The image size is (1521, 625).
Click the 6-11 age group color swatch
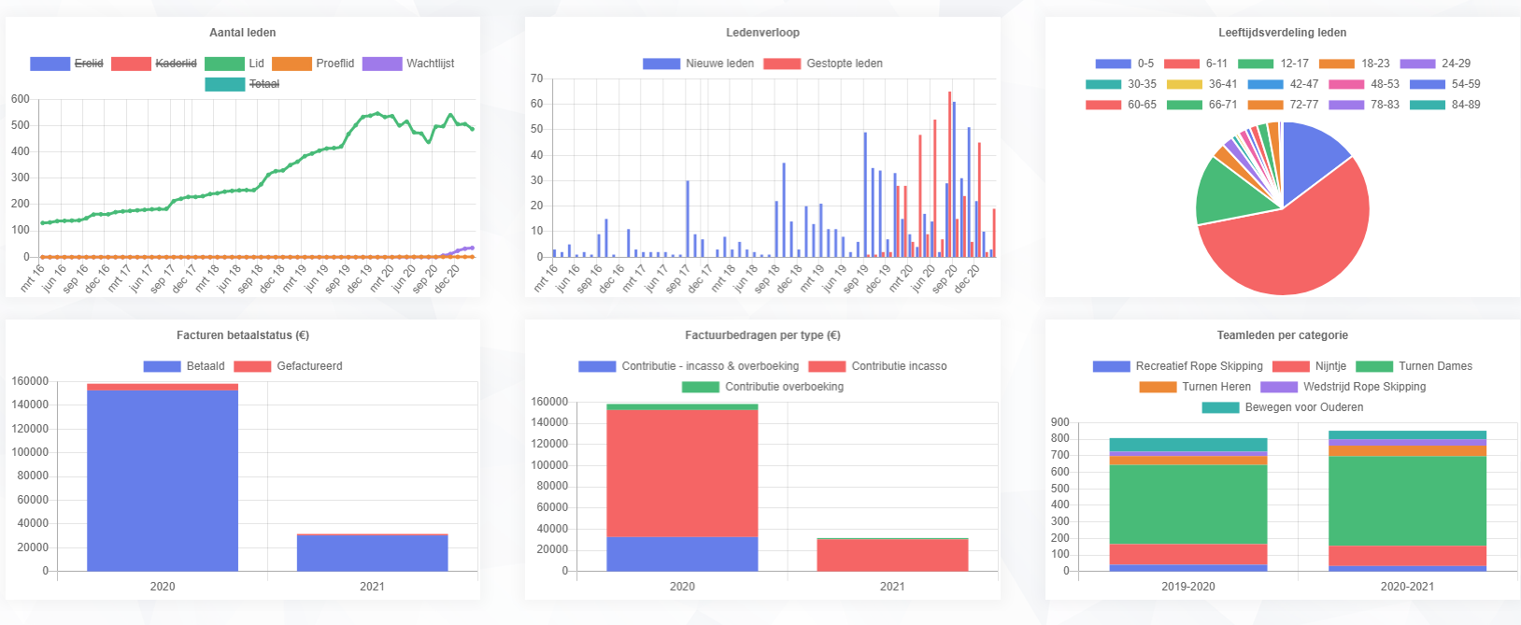[1181, 64]
